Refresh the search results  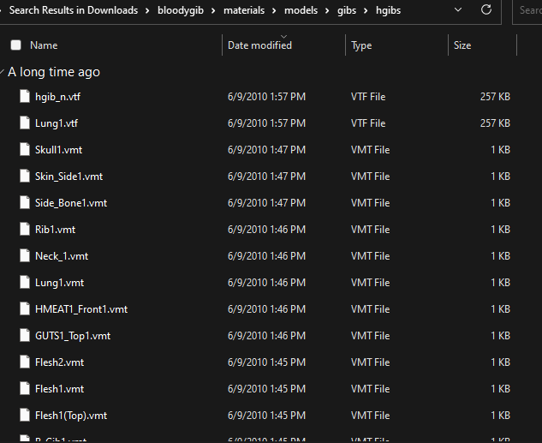click(x=486, y=10)
